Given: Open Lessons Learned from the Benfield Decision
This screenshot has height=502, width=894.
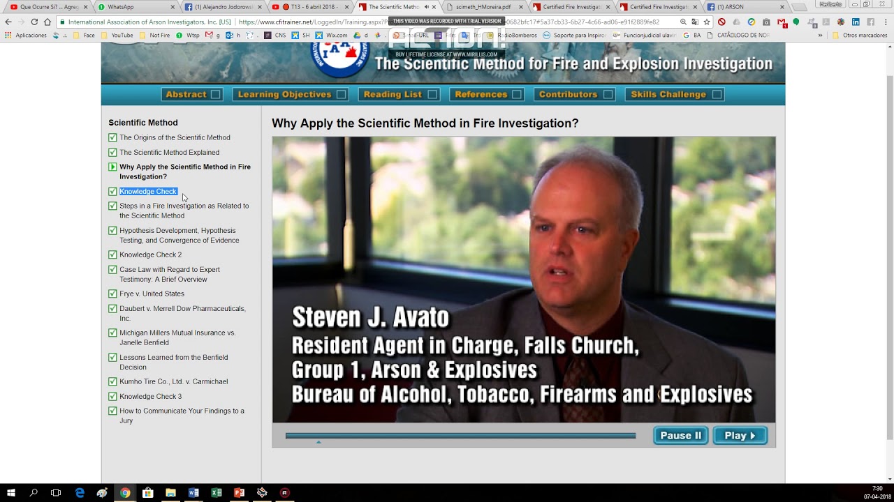Looking at the screenshot, I should 174,362.
